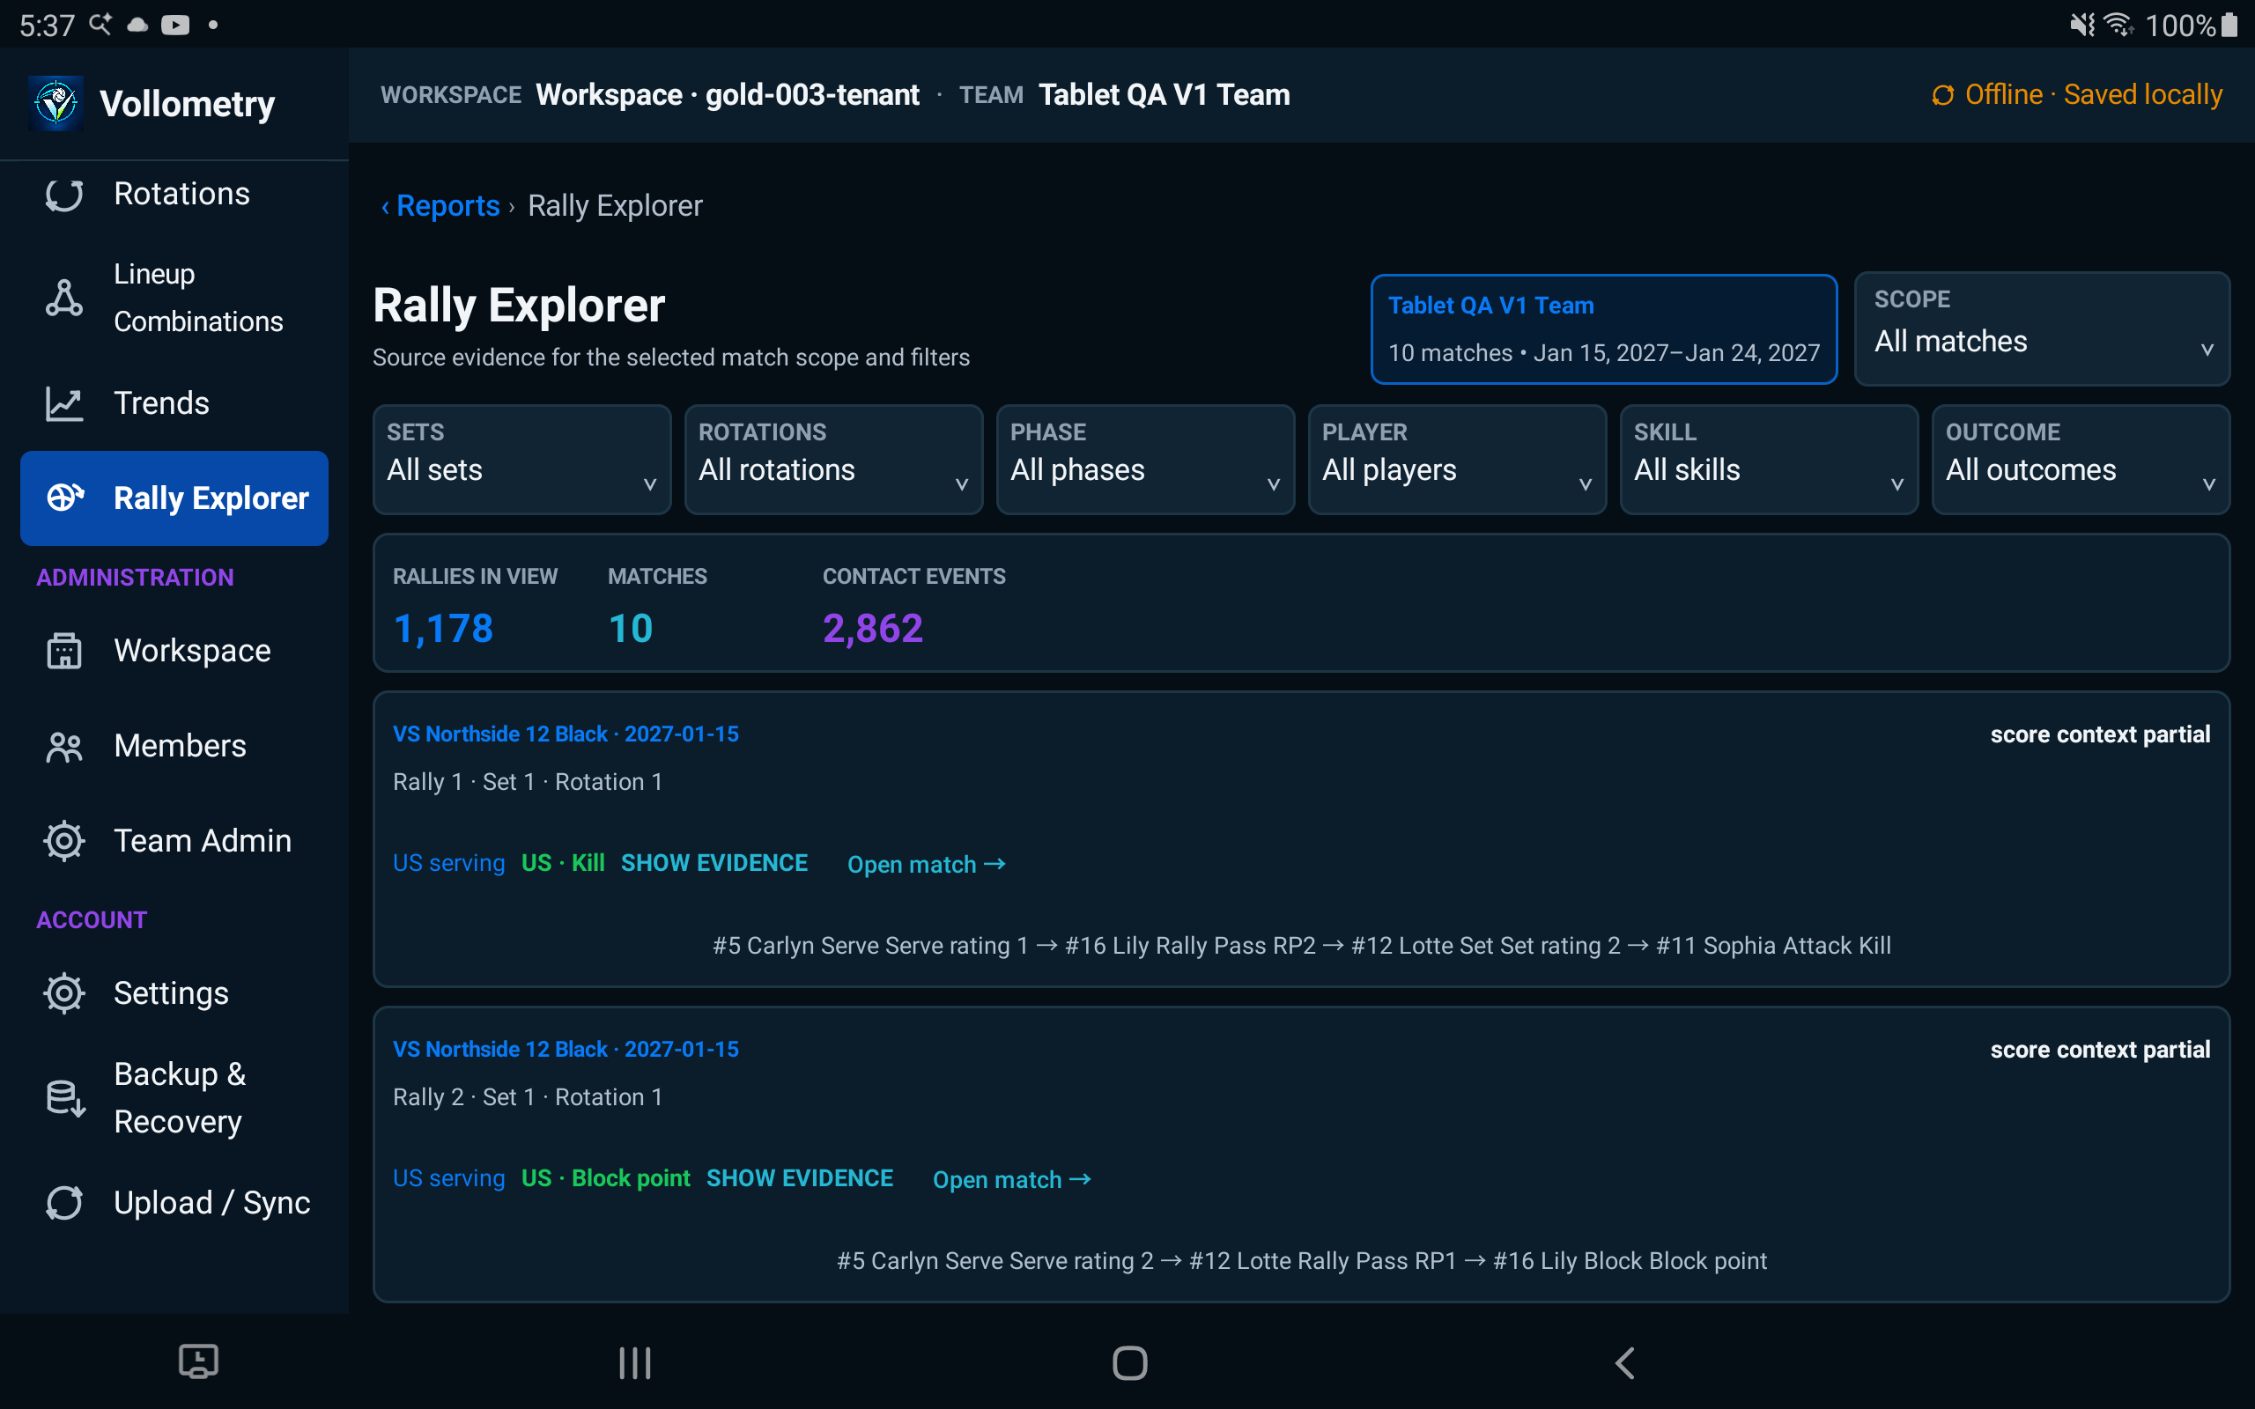Screen dimensions: 2255x1409
Task: Show evidence for Rally 2
Action: pyautogui.click(x=800, y=1178)
